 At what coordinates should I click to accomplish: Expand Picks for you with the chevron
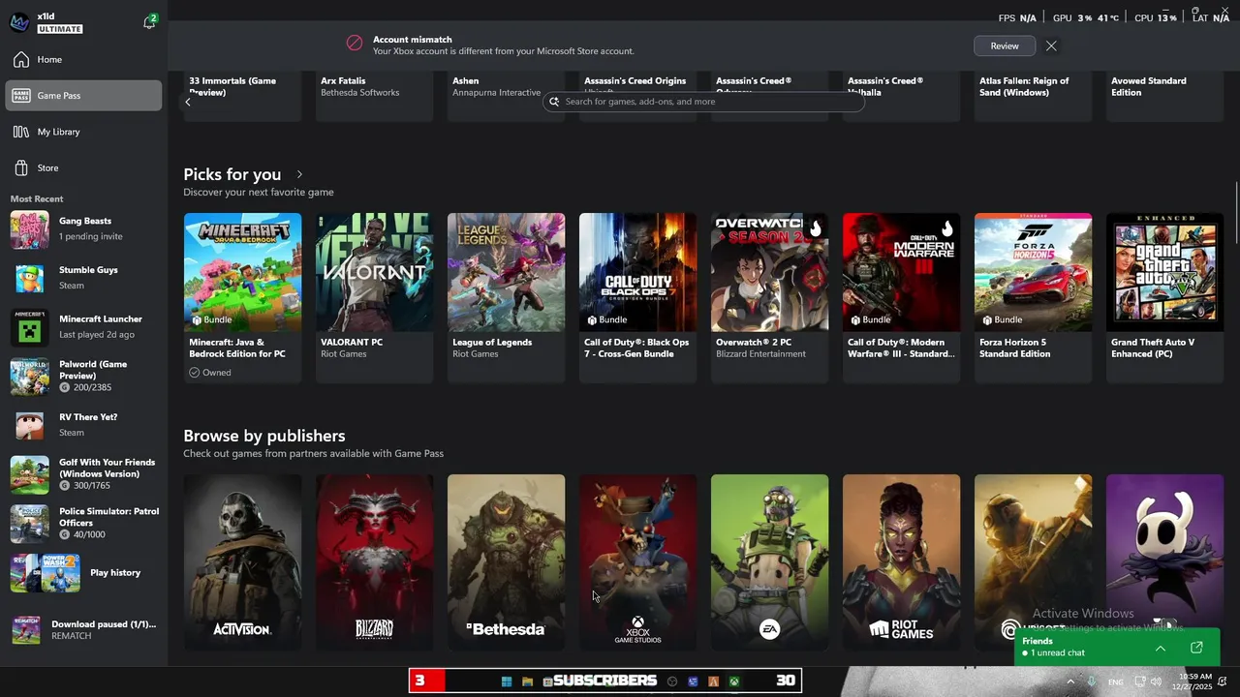(x=299, y=174)
